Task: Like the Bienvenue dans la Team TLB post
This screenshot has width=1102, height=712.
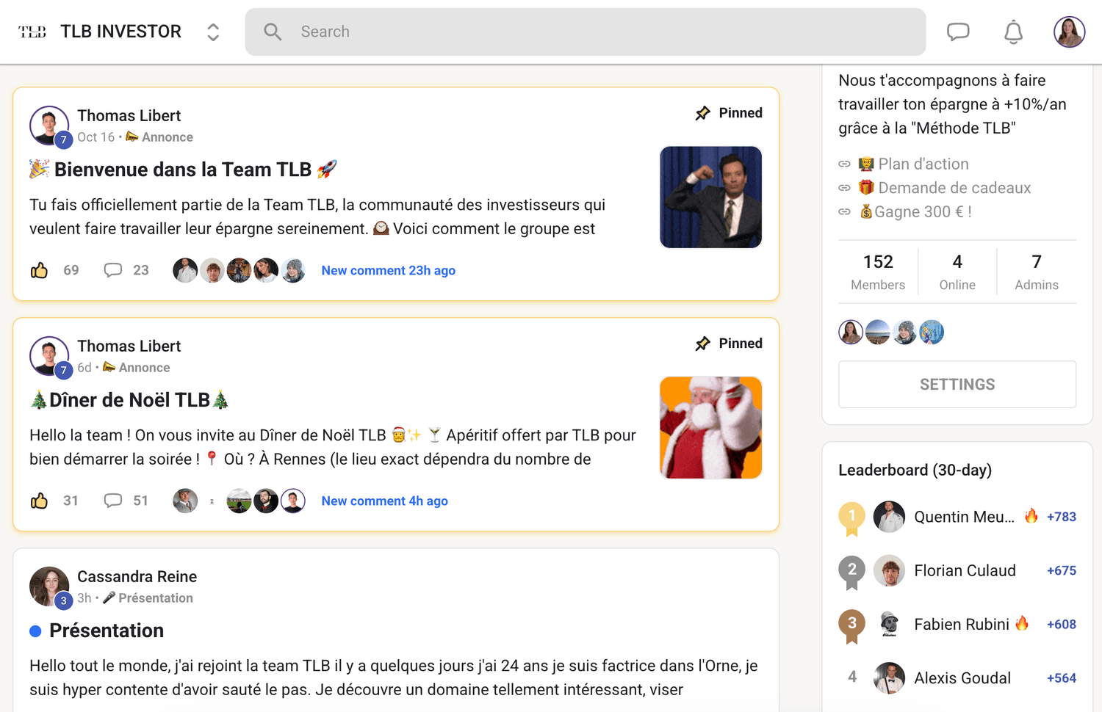Action: pos(40,270)
